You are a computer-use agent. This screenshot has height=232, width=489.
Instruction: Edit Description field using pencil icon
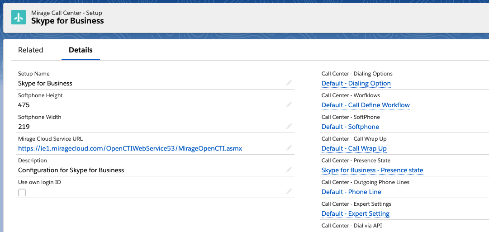coord(289,170)
